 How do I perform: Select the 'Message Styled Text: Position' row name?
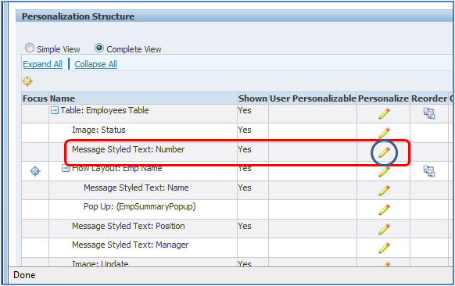[128, 226]
